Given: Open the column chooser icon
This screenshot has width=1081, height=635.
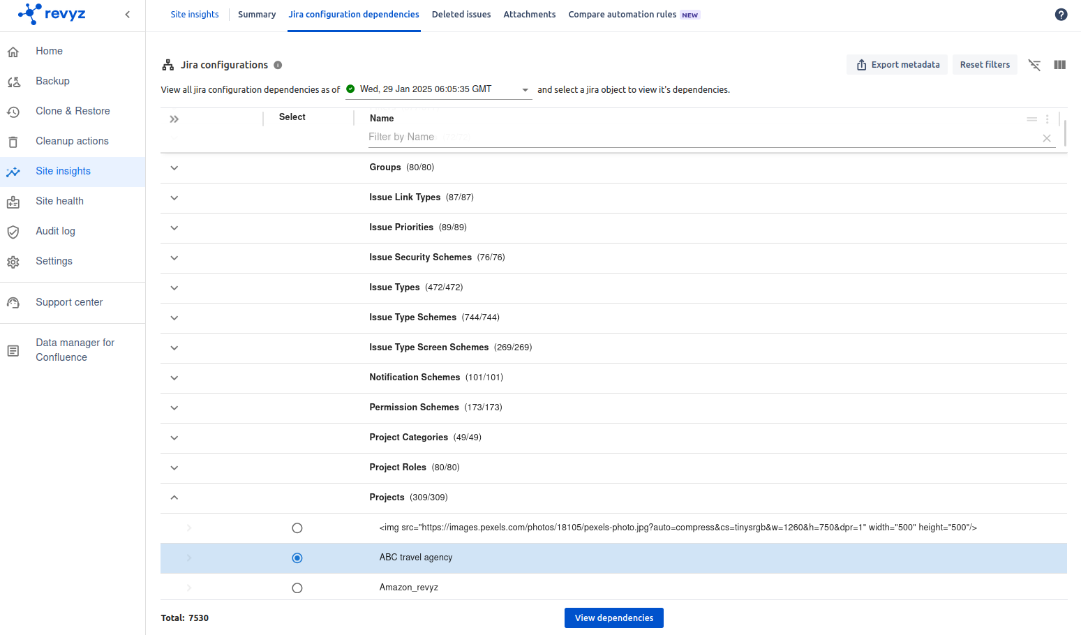Looking at the screenshot, I should [x=1059, y=65].
